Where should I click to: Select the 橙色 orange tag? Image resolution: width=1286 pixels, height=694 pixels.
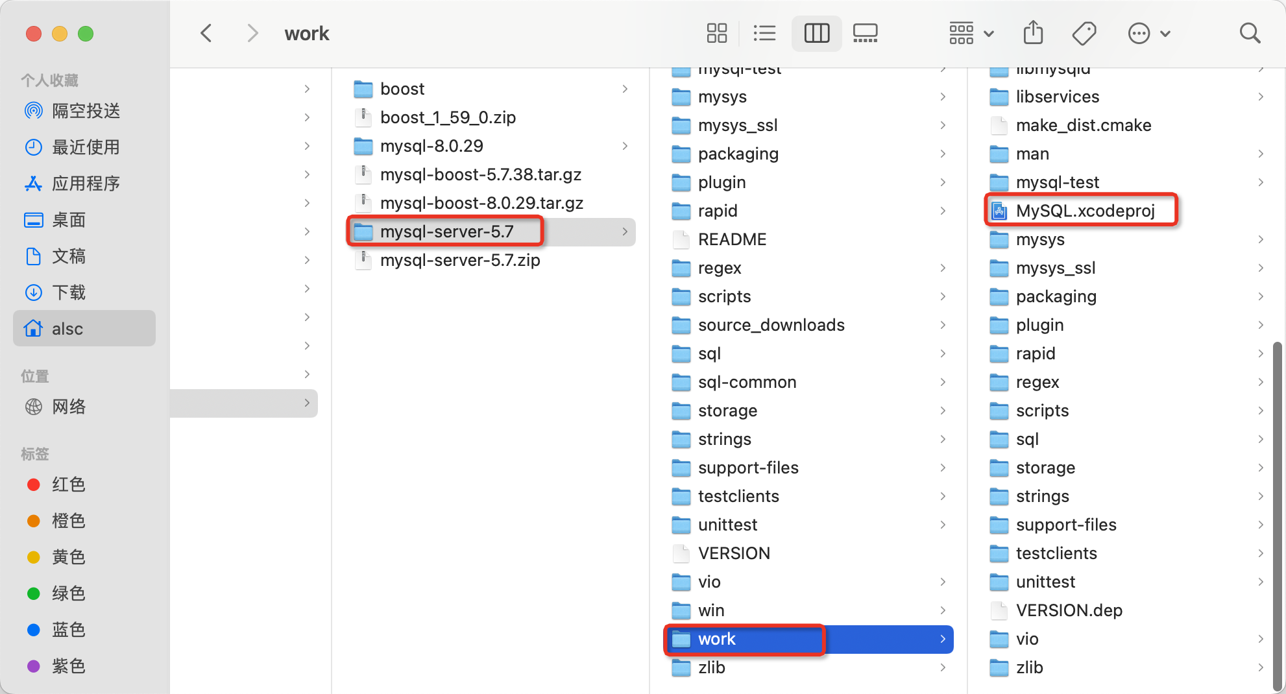(84, 521)
